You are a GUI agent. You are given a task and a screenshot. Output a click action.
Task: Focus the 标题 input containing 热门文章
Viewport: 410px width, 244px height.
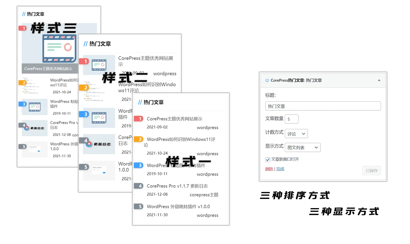323,106
